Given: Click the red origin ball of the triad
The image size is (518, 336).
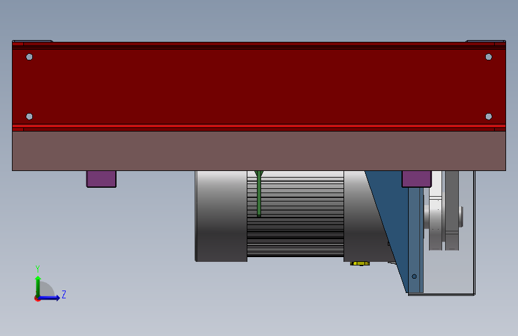Looking at the screenshot, I should 37,298.
